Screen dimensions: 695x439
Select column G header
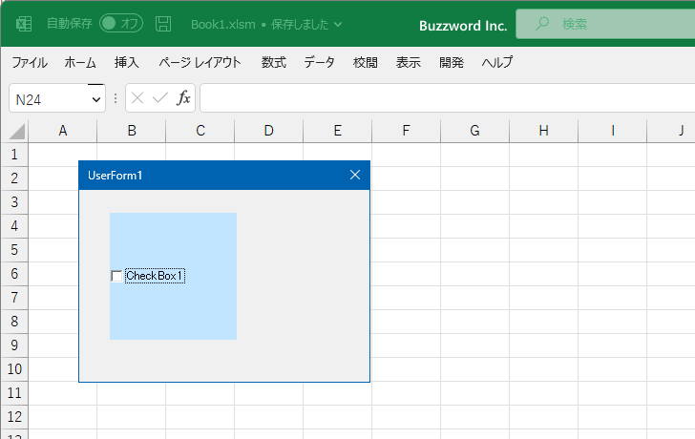[x=474, y=131]
